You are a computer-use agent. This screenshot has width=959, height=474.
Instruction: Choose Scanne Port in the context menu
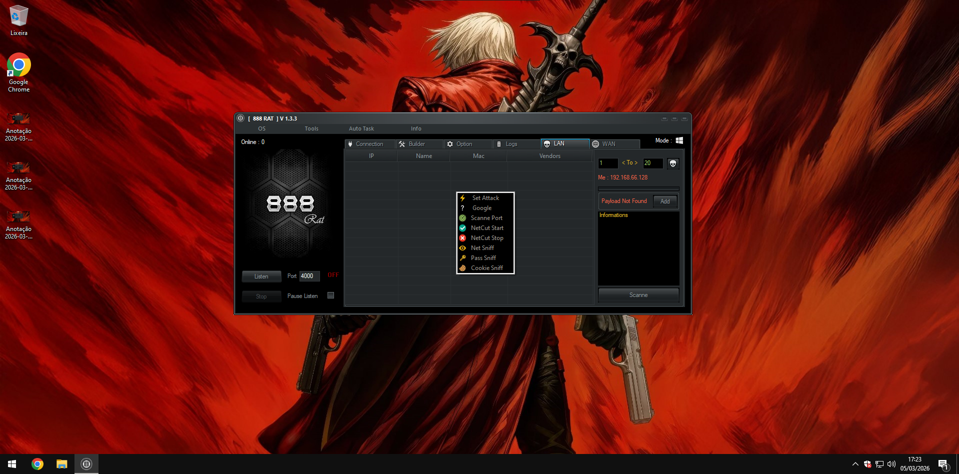(485, 218)
